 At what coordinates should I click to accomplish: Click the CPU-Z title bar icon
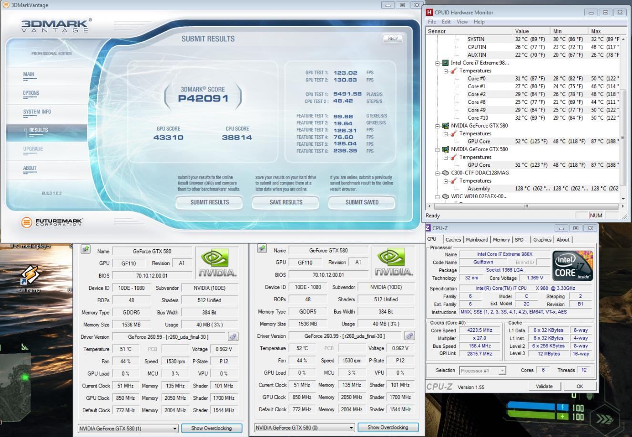pos(428,228)
